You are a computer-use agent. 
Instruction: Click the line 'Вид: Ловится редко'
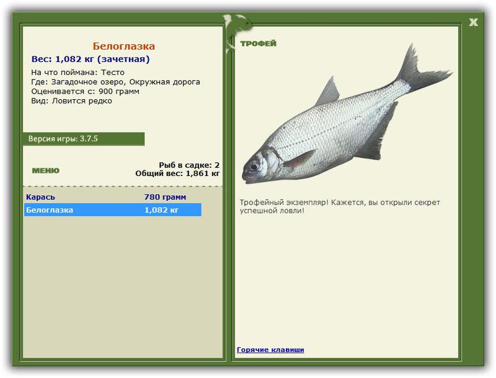pyautogui.click(x=71, y=101)
